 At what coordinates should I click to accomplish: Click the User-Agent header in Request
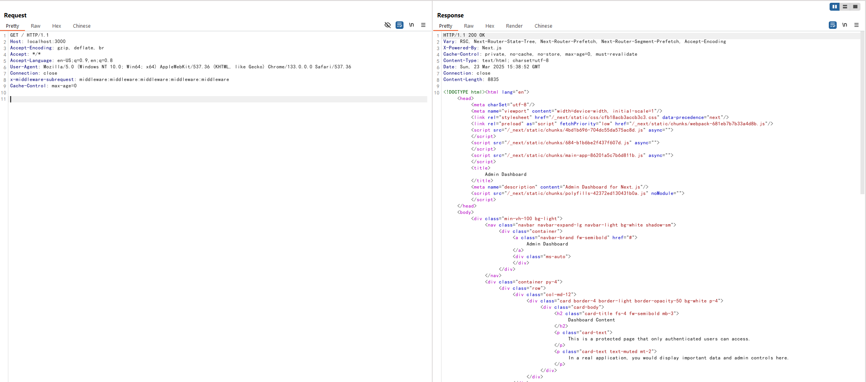(181, 67)
